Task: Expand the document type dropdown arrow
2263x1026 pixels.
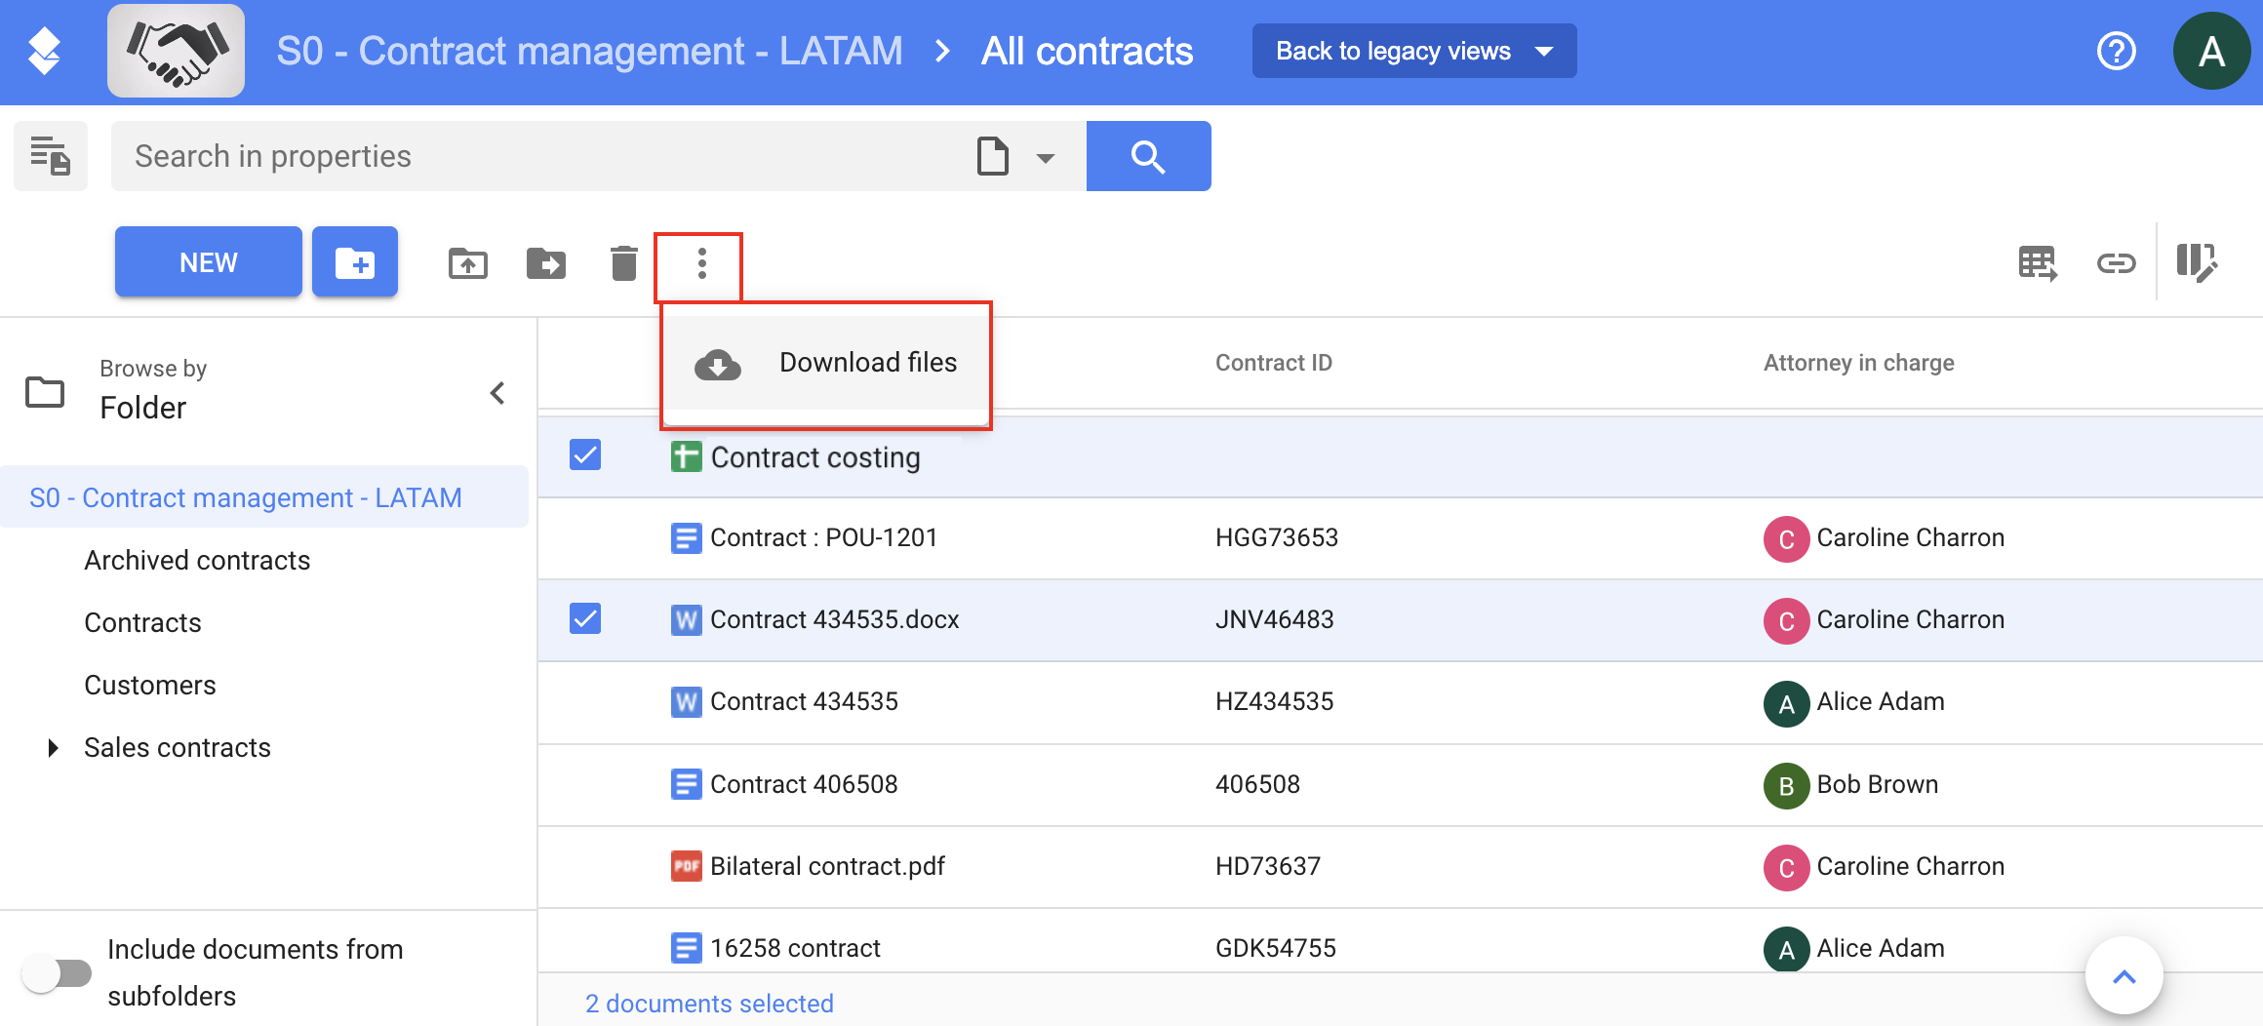Action: tap(1046, 158)
